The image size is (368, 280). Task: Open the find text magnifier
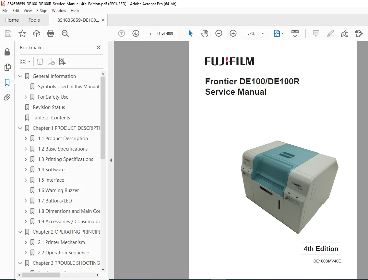[x=65, y=33]
